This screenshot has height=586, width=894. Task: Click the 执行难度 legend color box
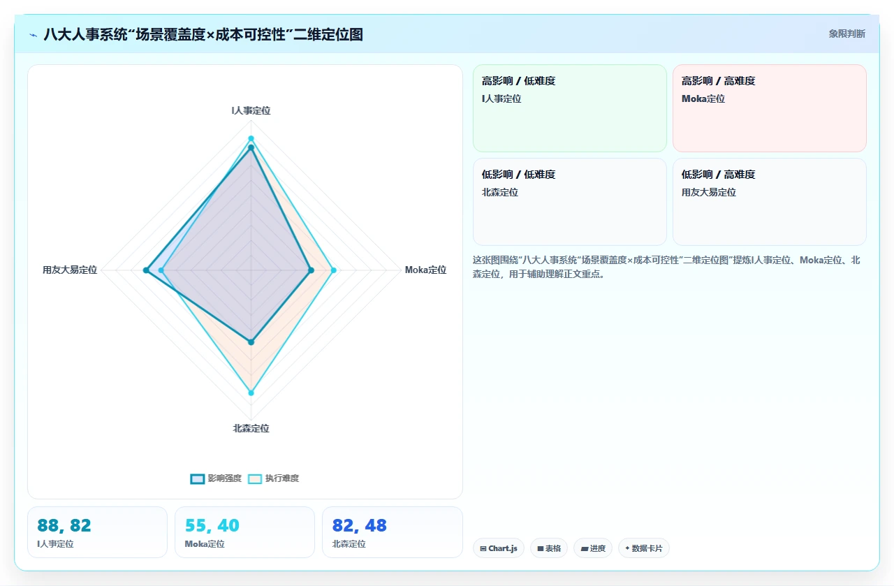pyautogui.click(x=255, y=478)
